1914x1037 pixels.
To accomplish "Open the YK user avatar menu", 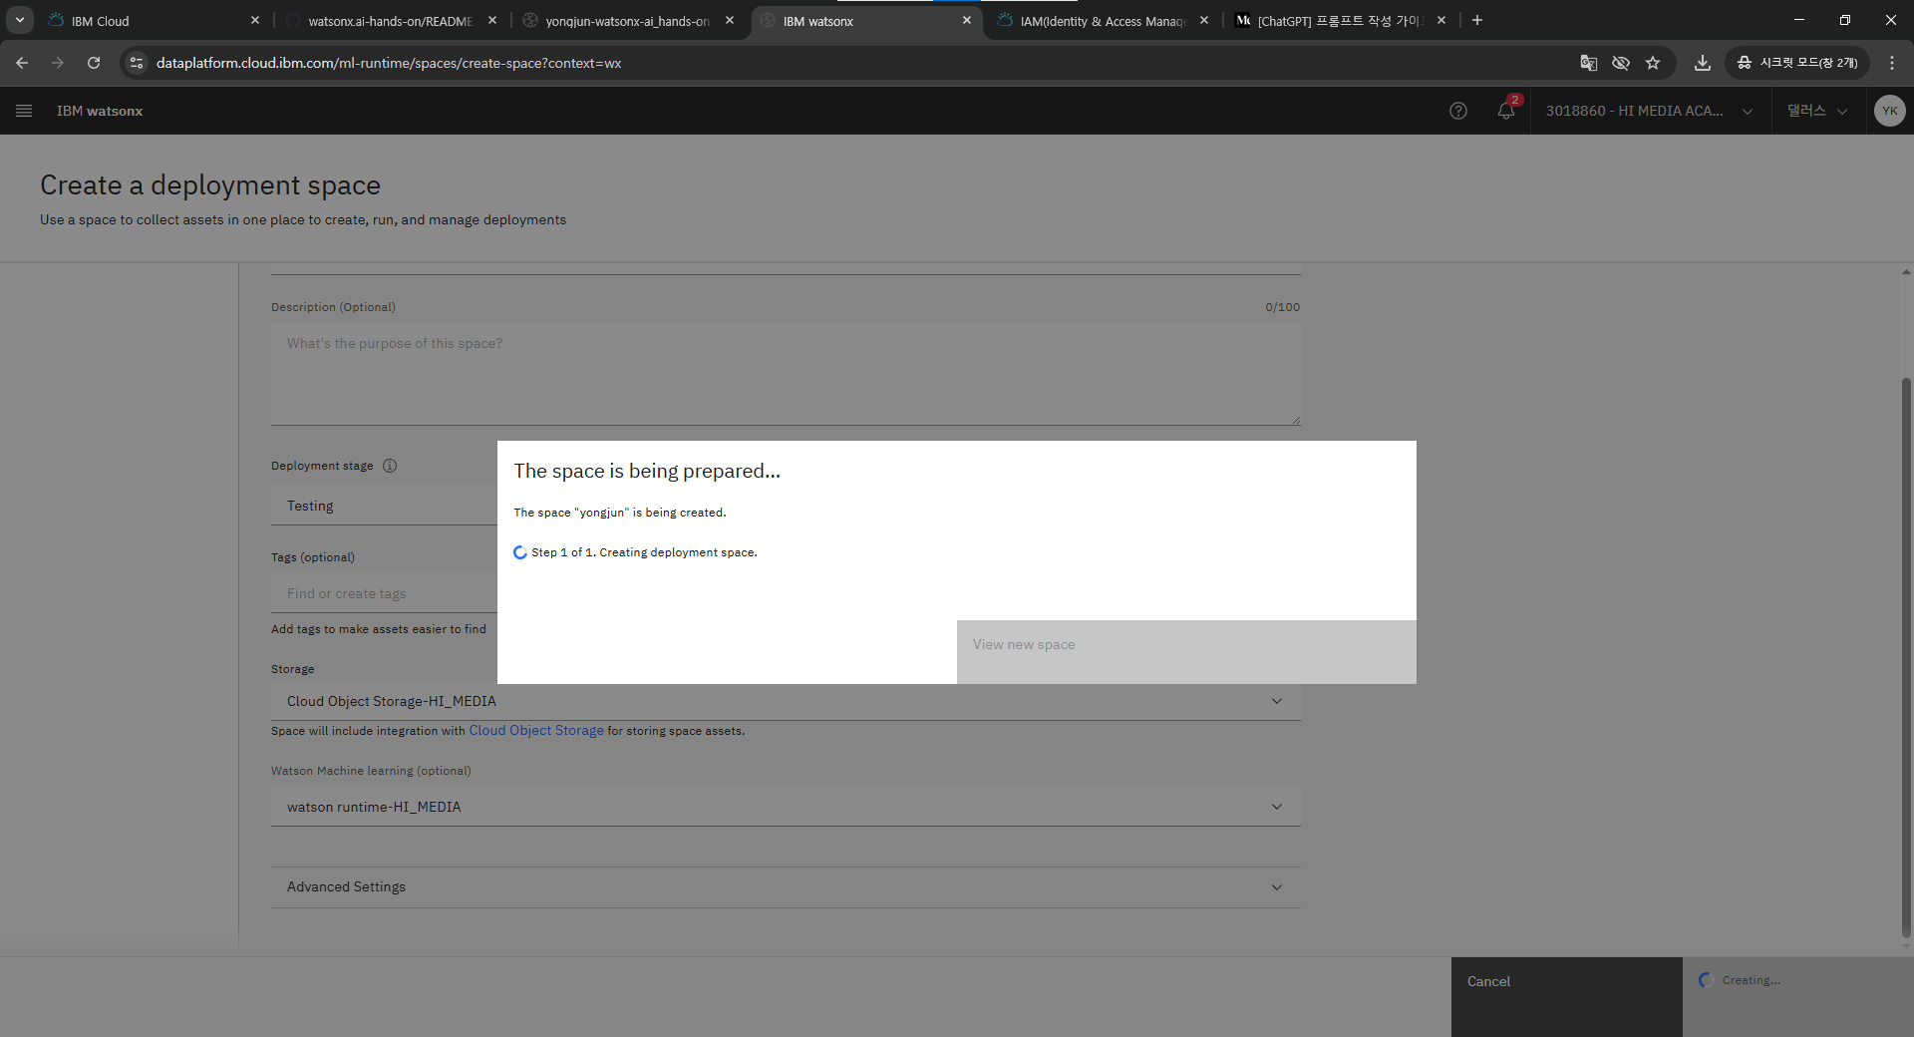I will tap(1889, 111).
